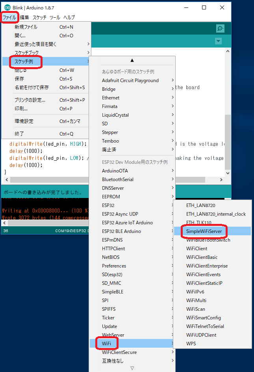The image size is (254, 372).
Task: Open the Serial Monitor icon
Action: tap(220, 28)
